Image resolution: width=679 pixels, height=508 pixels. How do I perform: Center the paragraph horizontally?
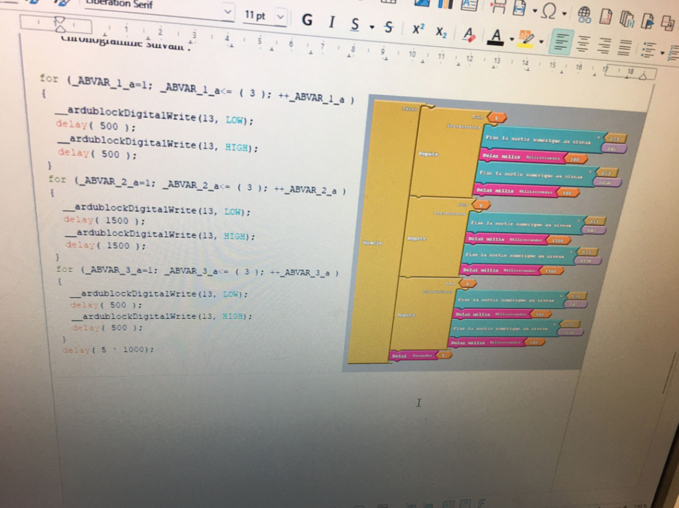(583, 44)
